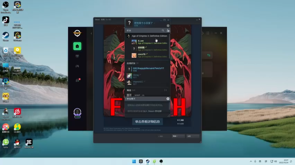
Task: Click the friends list vertical scrollbar
Action: (170, 47)
